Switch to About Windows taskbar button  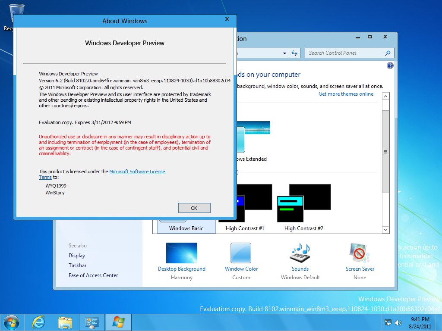point(119,322)
